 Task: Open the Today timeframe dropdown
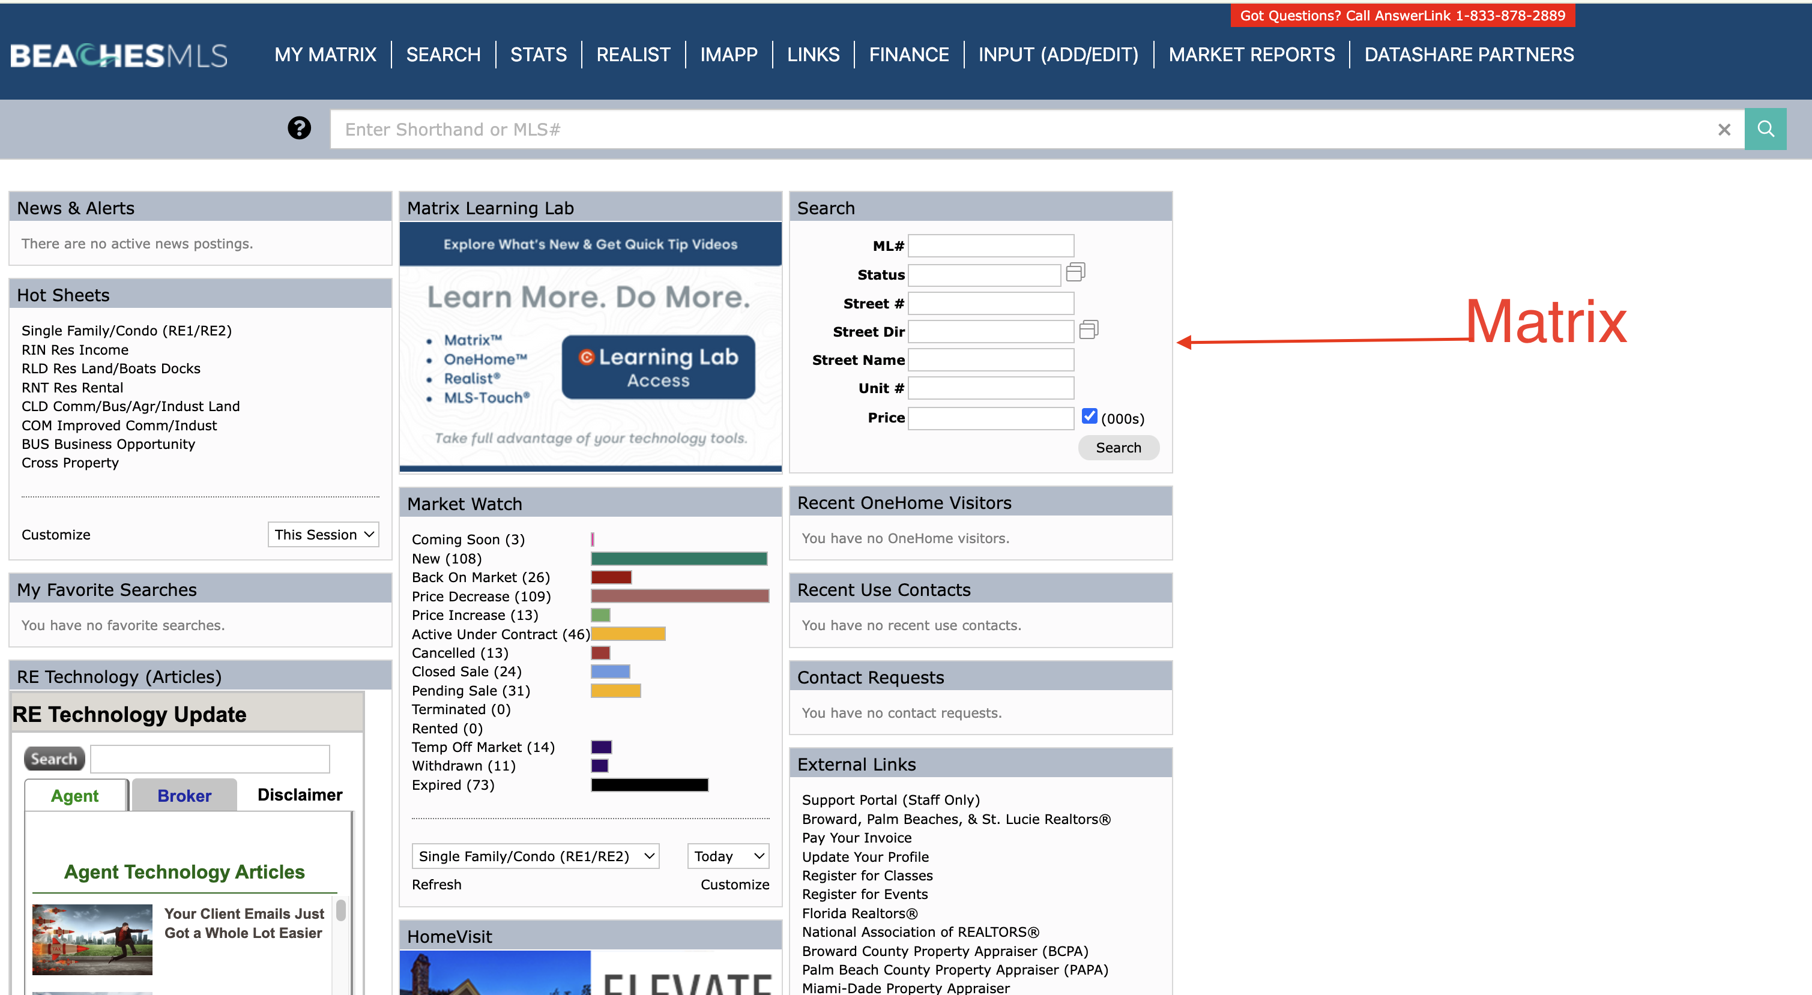click(728, 856)
